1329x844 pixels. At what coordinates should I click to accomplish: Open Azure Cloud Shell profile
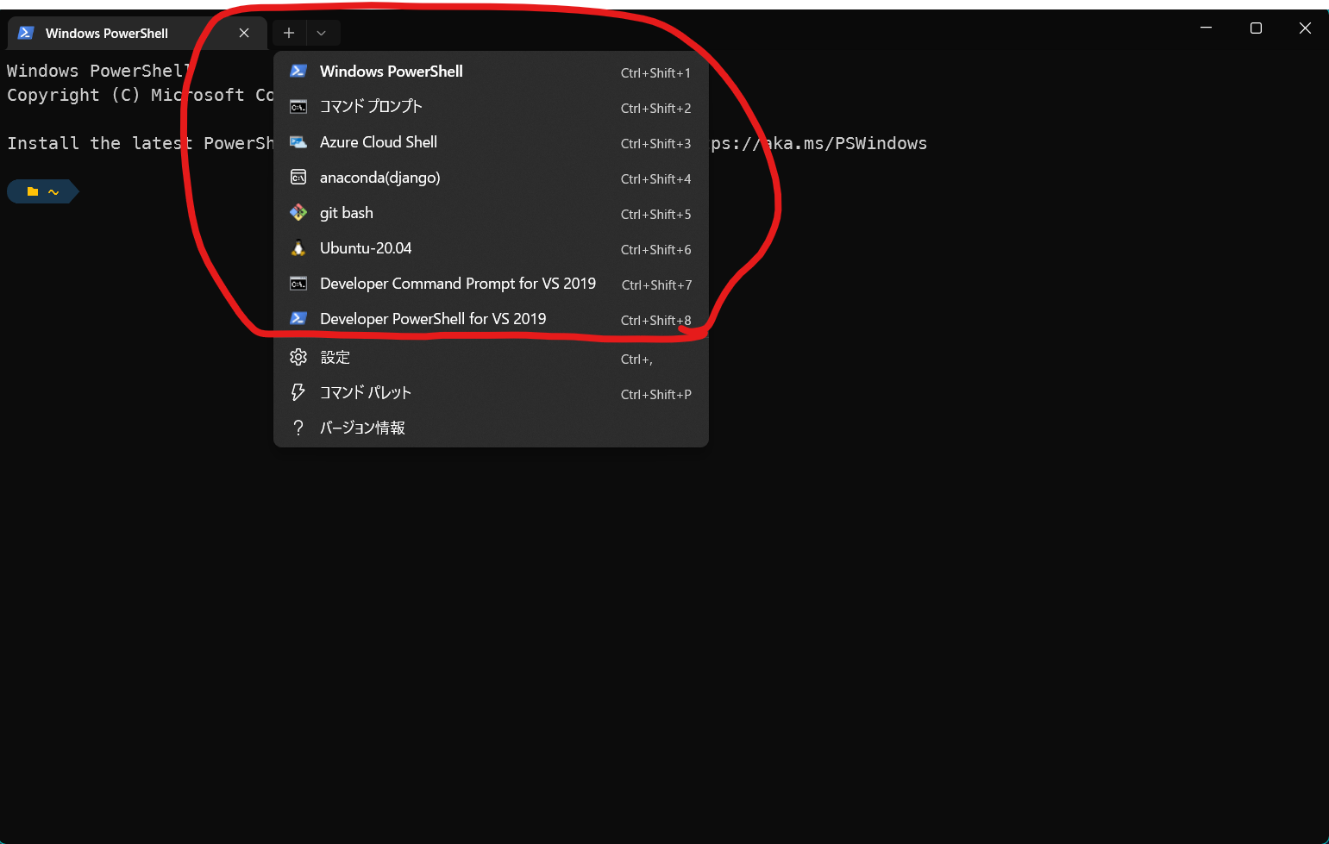[x=491, y=142]
